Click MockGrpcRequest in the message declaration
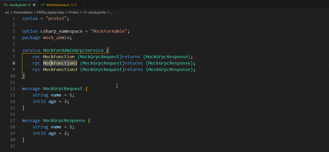Viewport: 329px width, 152px height. pos(63,89)
